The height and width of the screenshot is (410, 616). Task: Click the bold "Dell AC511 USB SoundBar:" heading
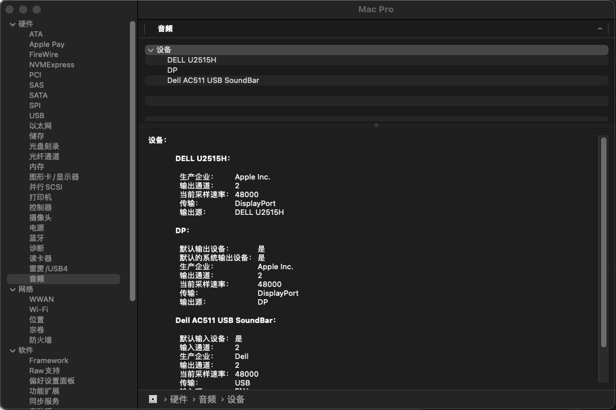click(226, 320)
